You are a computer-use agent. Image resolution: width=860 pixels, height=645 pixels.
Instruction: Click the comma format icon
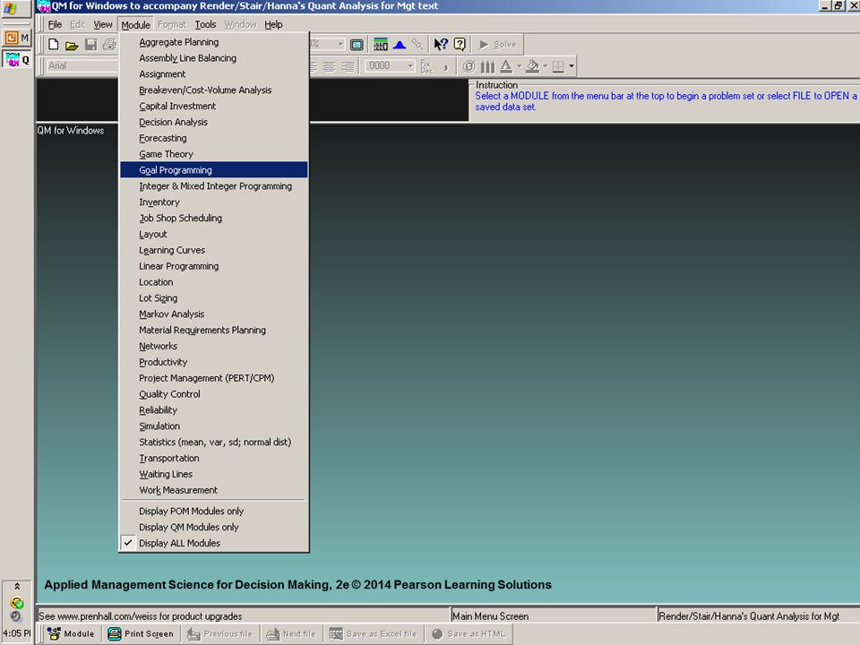pyautogui.click(x=446, y=67)
